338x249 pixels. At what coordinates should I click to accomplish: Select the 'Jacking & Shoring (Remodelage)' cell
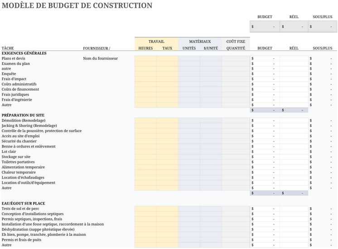(x=29, y=126)
